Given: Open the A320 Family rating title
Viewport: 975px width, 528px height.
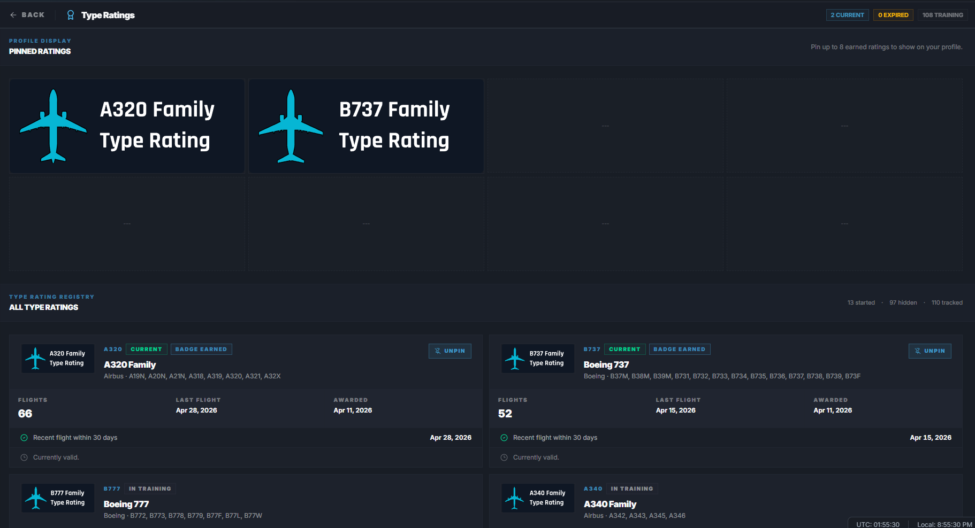Looking at the screenshot, I should click(130, 364).
